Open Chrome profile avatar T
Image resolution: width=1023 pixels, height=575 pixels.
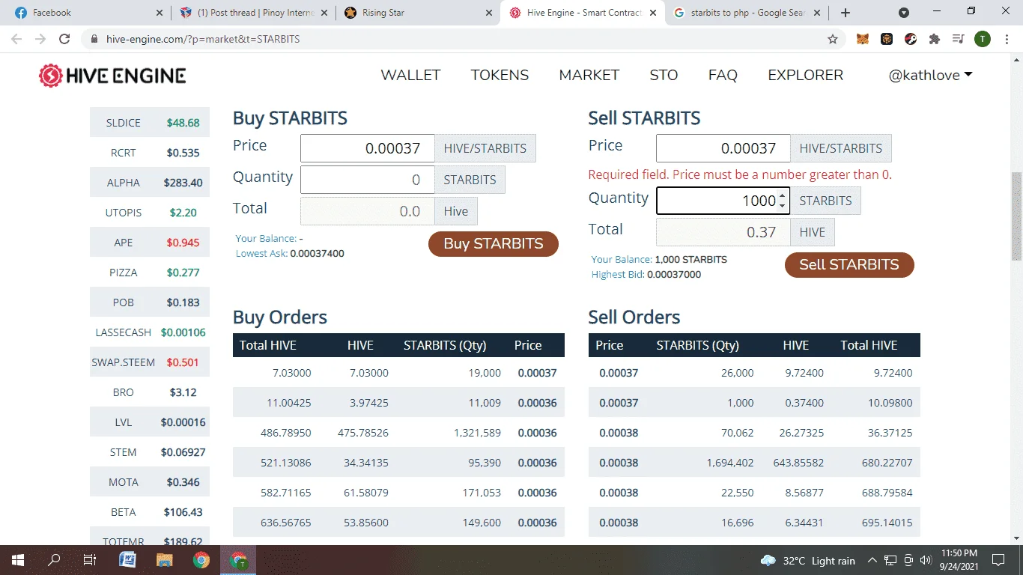click(983, 39)
